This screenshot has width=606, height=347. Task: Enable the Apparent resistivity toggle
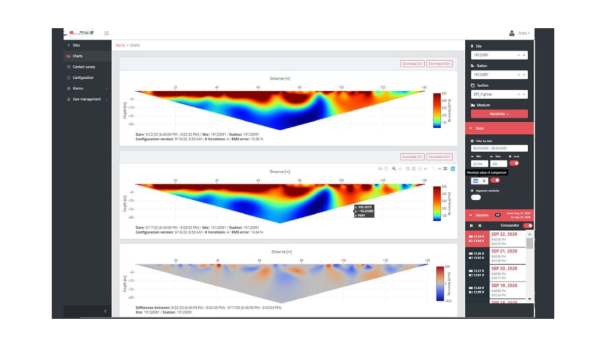click(476, 197)
